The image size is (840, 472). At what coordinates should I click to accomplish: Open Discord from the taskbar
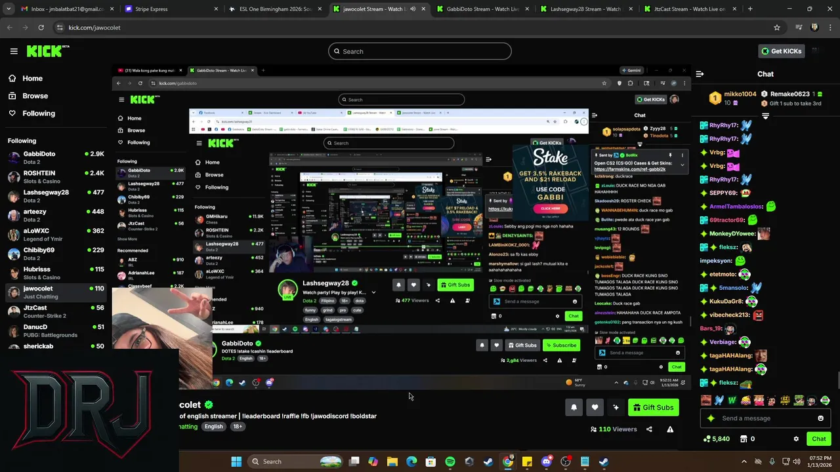tap(546, 462)
